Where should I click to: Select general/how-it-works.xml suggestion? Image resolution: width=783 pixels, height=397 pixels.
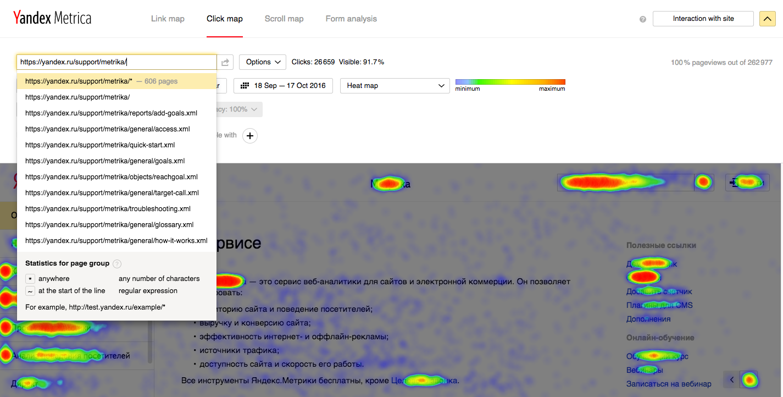tap(116, 241)
